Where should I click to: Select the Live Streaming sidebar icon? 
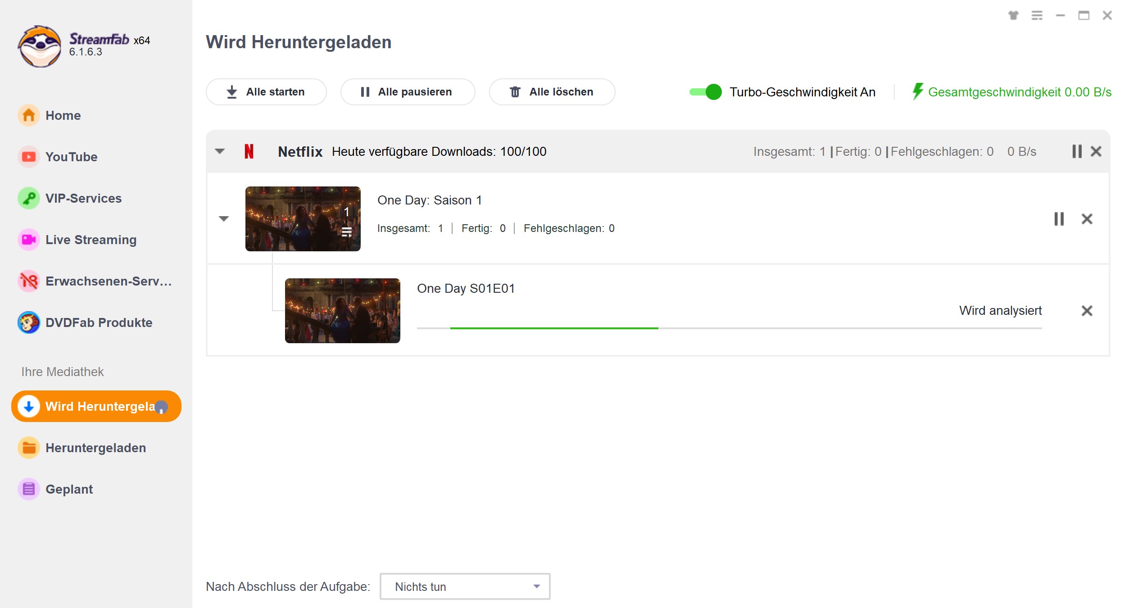coord(28,239)
